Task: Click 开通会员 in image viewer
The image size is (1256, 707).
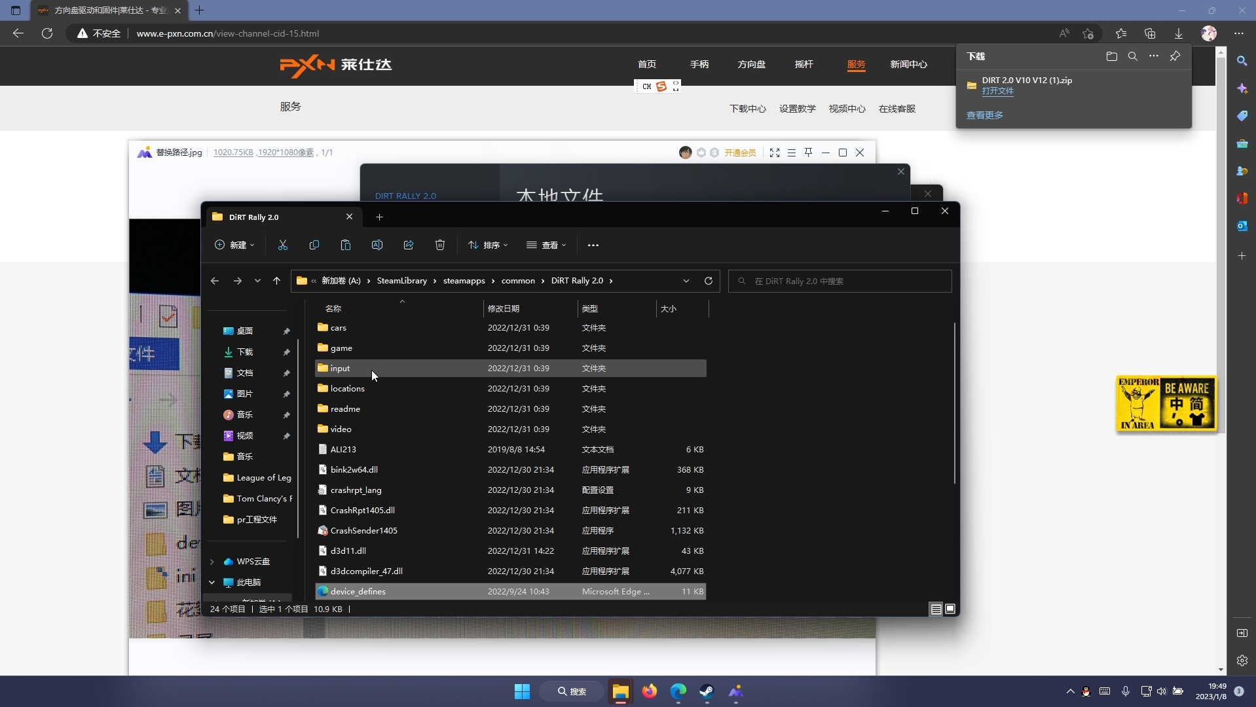Action: [x=740, y=153]
